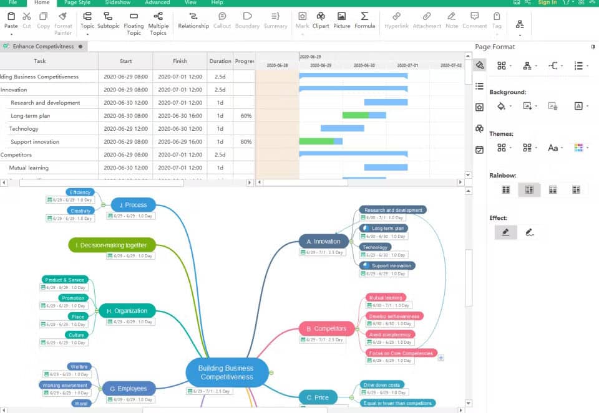
Task: Open the clipart clover side panel icon
Action: pyautogui.click(x=479, y=128)
